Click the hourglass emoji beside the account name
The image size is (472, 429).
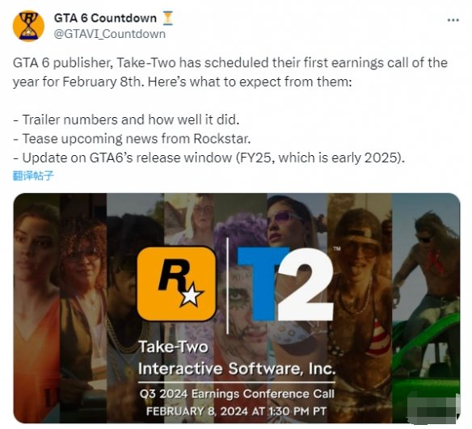point(167,18)
